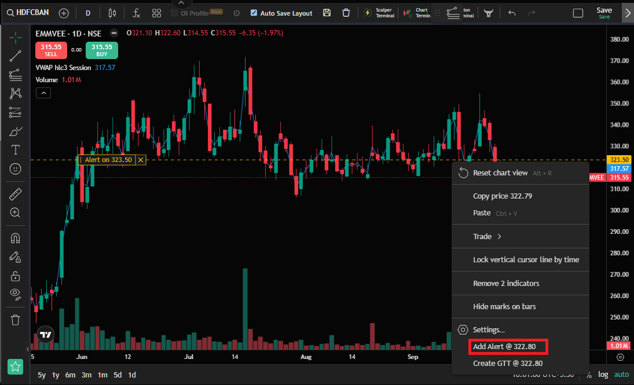Toggle stay in drawing mode pencil lock
This screenshot has width=634, height=385.
[16, 257]
